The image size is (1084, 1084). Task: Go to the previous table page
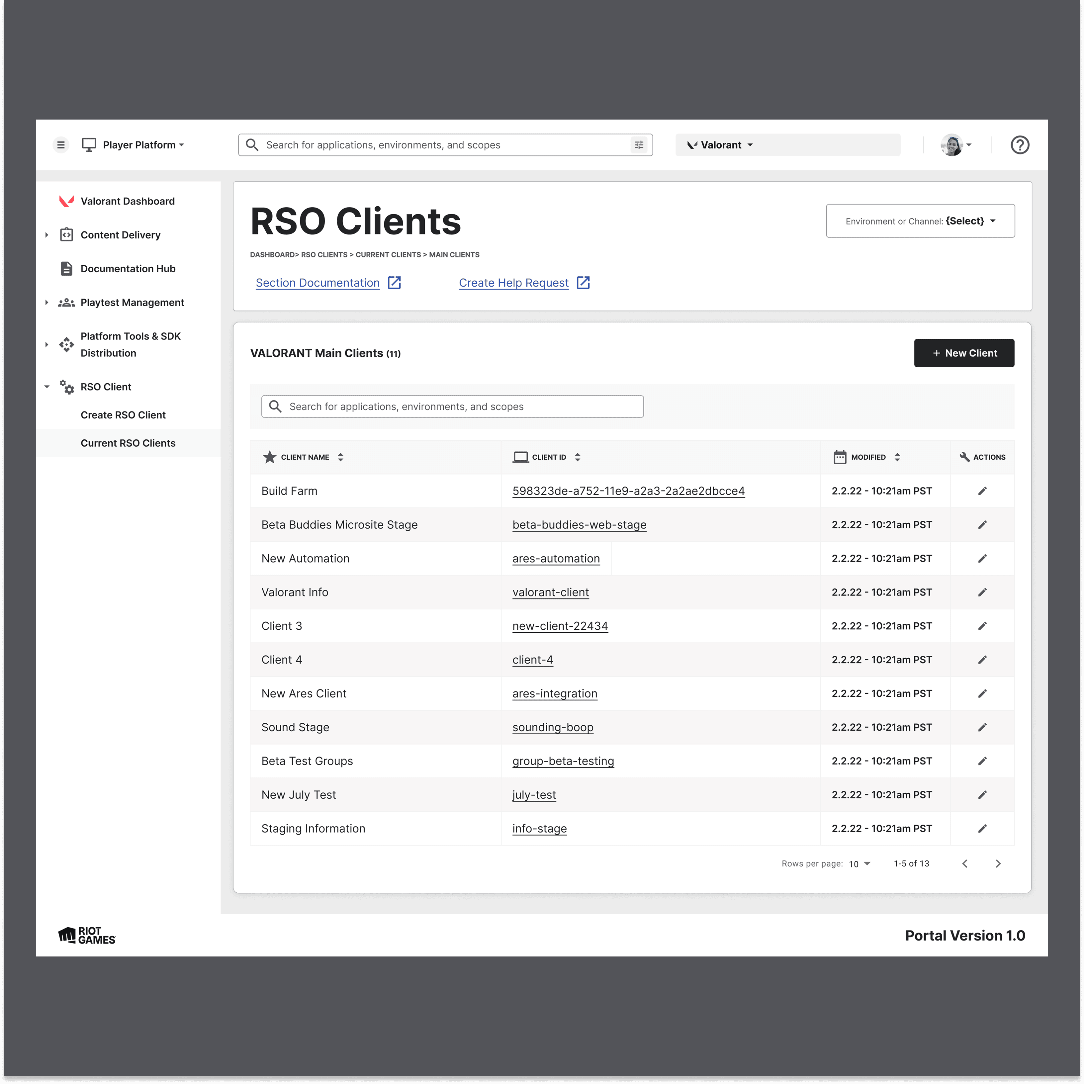pyautogui.click(x=964, y=863)
